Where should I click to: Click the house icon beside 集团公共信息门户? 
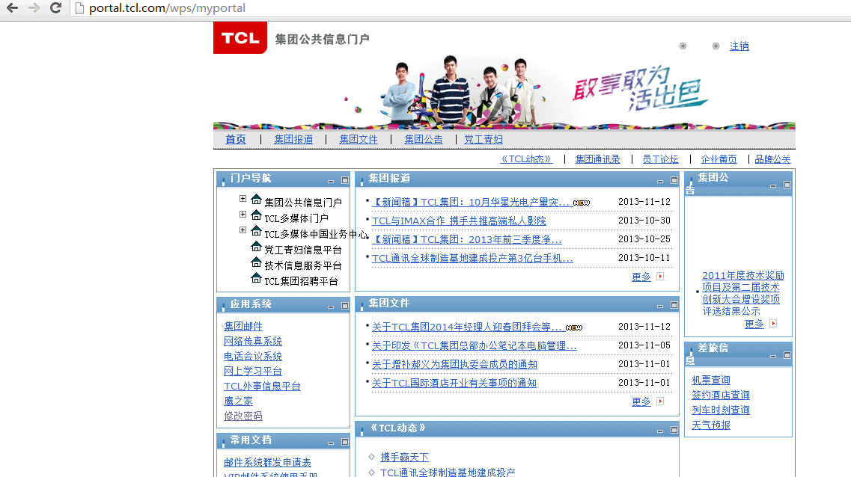coord(256,200)
